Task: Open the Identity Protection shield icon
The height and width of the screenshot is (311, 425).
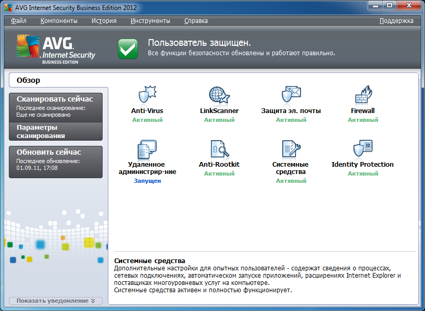Action: pyautogui.click(x=363, y=148)
